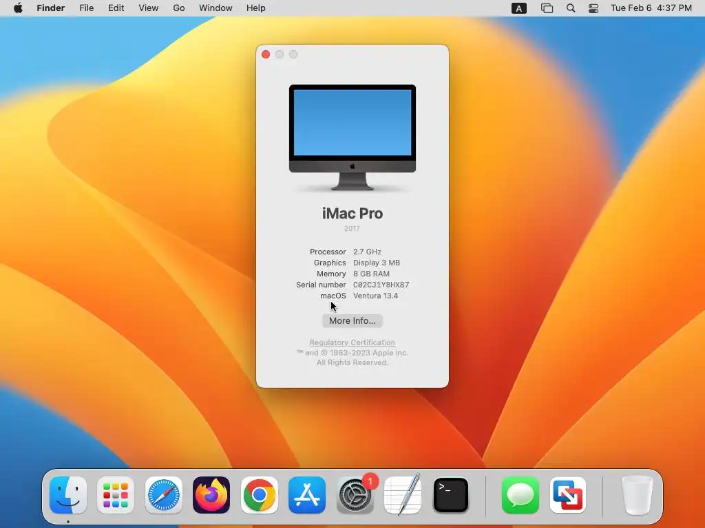Image resolution: width=705 pixels, height=528 pixels.
Task: Open Messages in the Dock
Action: pos(520,495)
